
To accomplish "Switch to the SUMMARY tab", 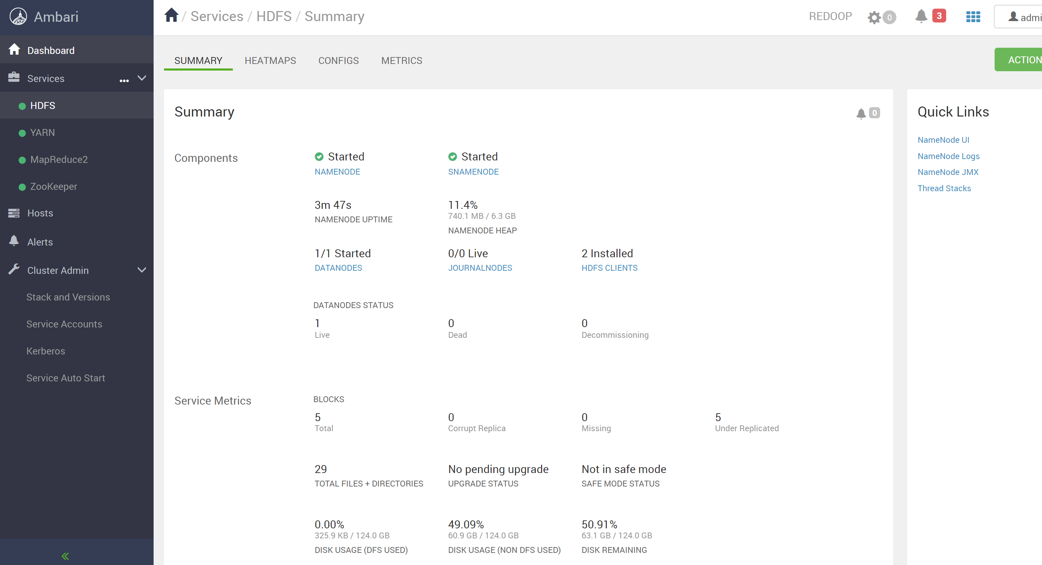I will point(198,60).
